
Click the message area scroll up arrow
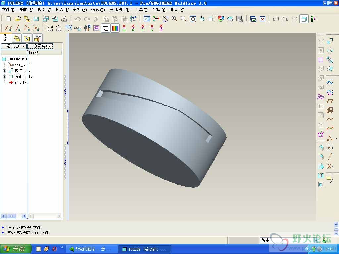(x=336, y=224)
